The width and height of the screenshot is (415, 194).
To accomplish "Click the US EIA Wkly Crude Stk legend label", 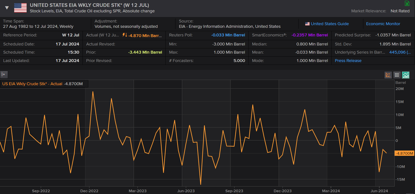I will click(32, 84).
